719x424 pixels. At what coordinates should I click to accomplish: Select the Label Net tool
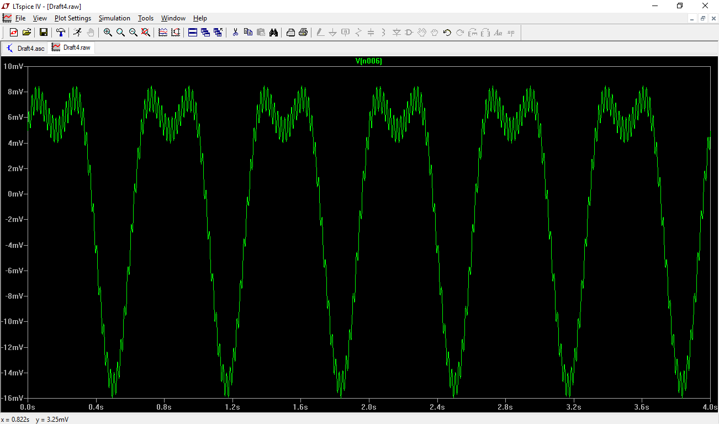click(x=346, y=33)
